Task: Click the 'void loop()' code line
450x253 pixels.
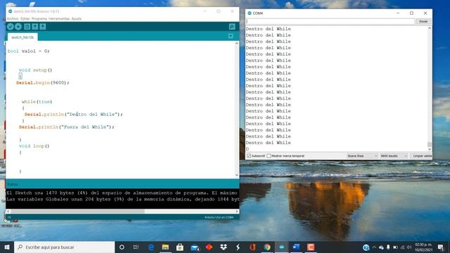Action: coord(34,146)
